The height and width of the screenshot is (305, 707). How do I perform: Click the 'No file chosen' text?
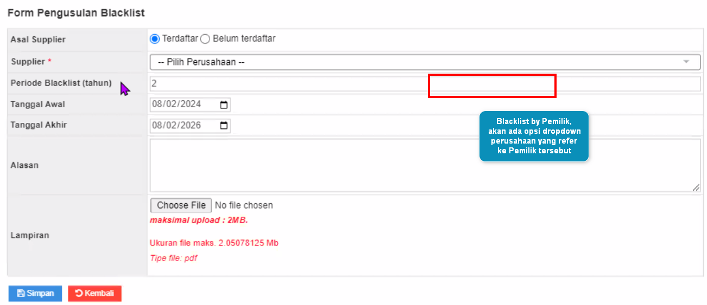pos(244,205)
